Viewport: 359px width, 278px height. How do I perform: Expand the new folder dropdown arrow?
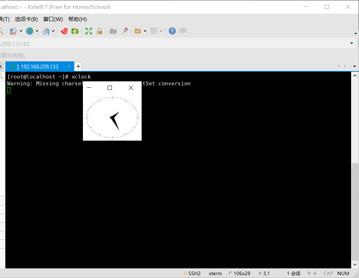point(145,31)
